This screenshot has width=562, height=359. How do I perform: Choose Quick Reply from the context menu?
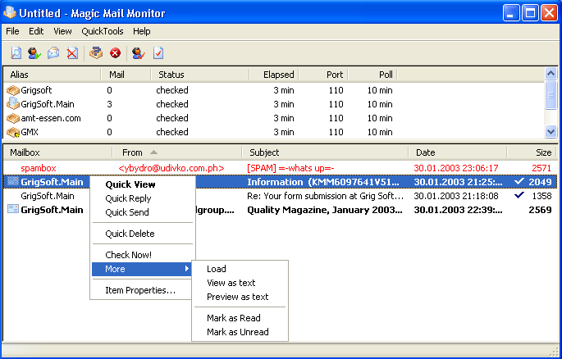pyautogui.click(x=142, y=198)
